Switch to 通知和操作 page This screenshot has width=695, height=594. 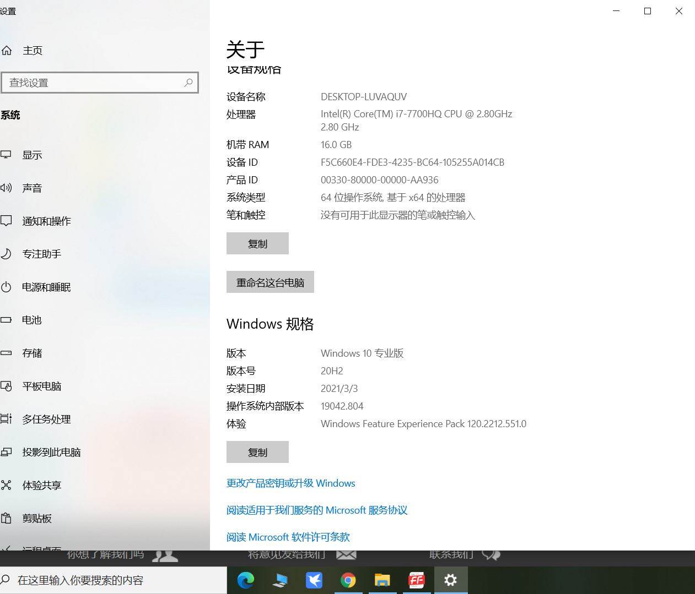point(46,221)
